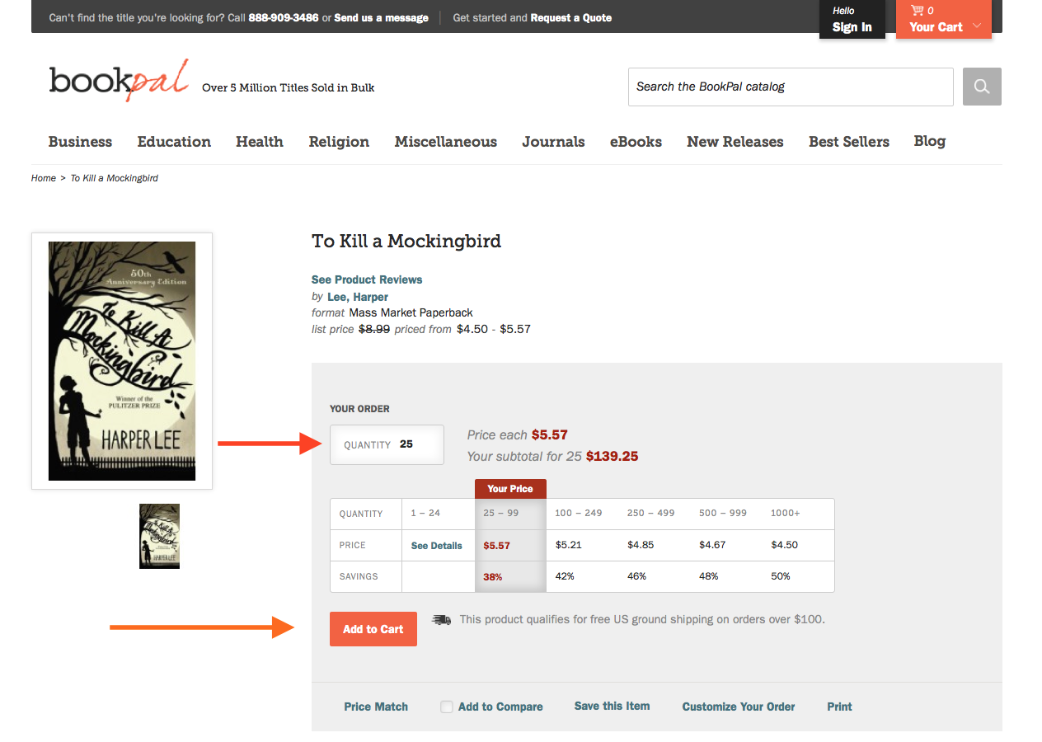Click the $5.21 price cell
This screenshot has height=742, width=1042.
569,545
